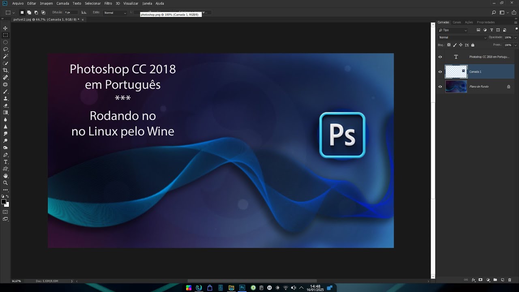Toggle Quick Mask mode icon
Viewport: 519px width, 292px height.
pos(5,212)
